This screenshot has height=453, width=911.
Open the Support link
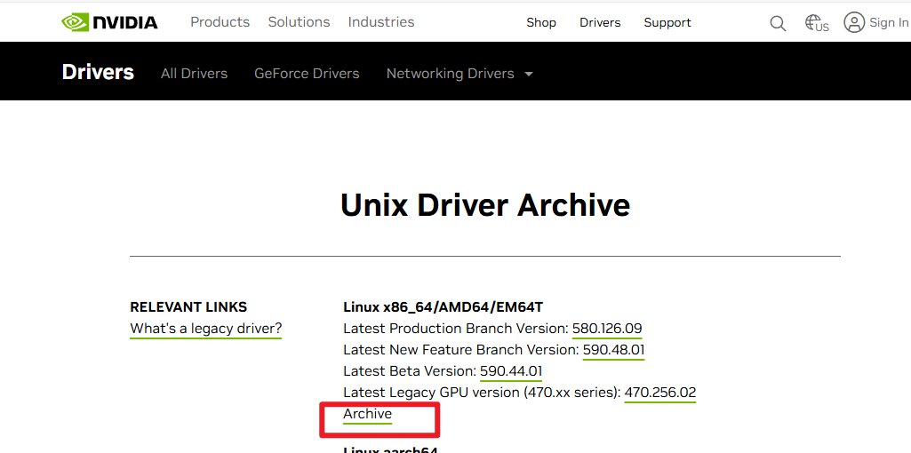click(x=667, y=23)
